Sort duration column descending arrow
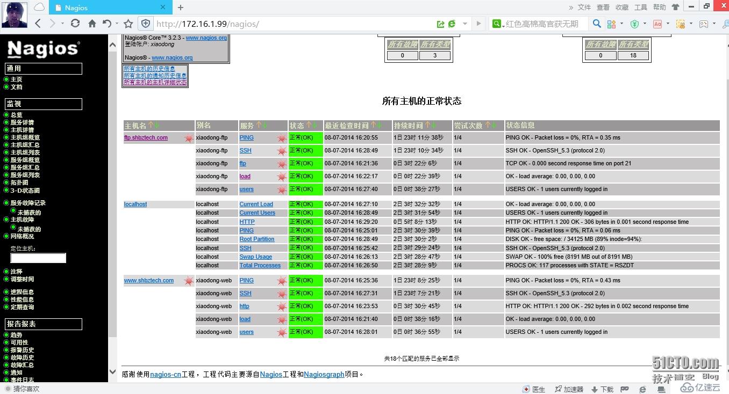The width and height of the screenshot is (729, 394). (433, 125)
